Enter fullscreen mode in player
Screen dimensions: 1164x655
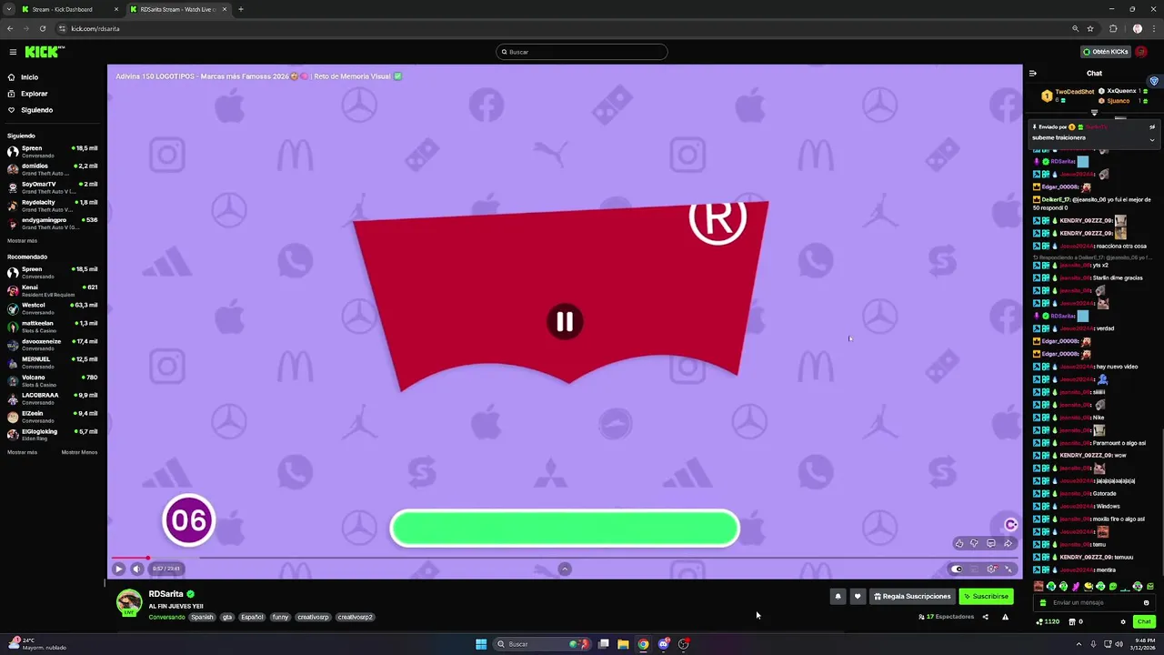1008,569
